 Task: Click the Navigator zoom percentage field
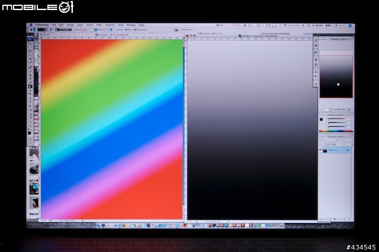(323, 110)
